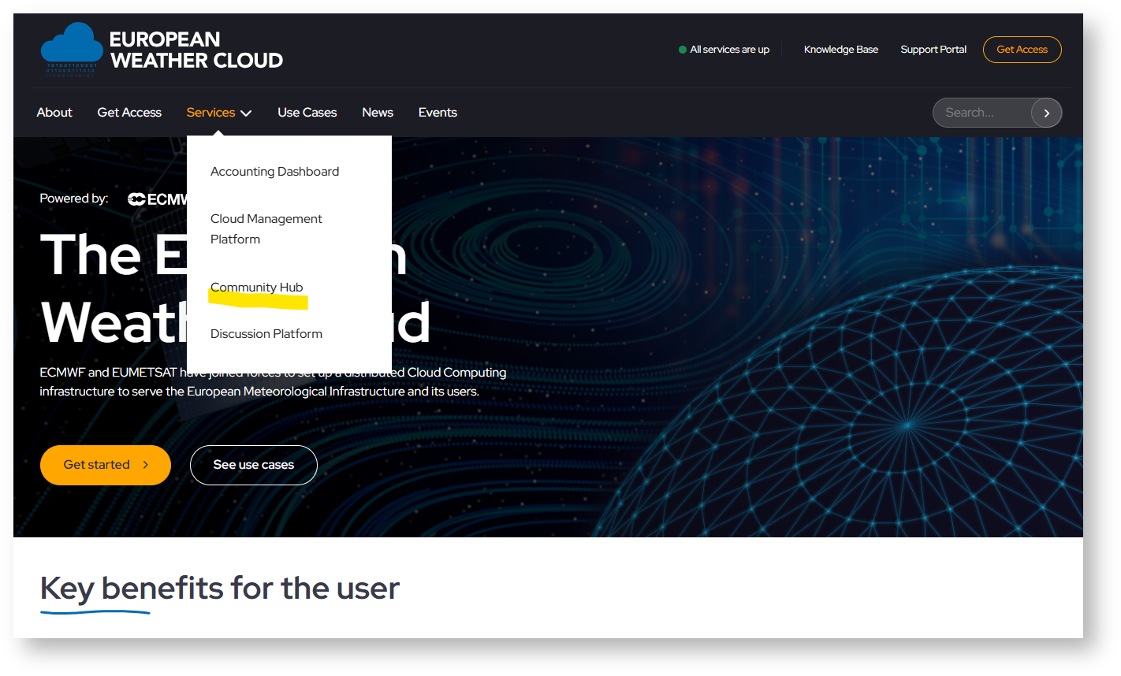Choose Accounting Dashboard from Services menu

274,172
